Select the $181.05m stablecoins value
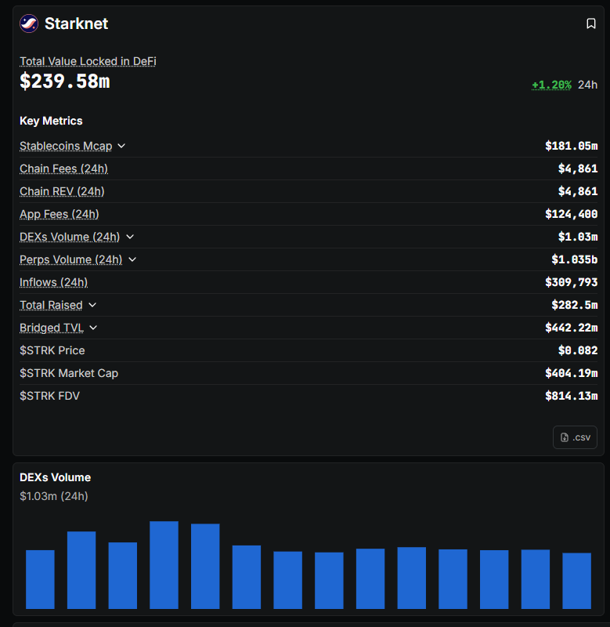Screen dimensions: 610x627 pos(572,146)
